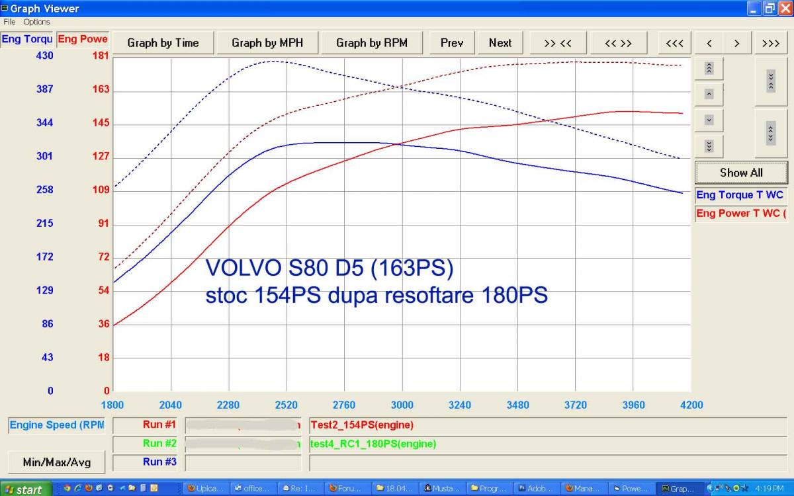Click the 'Grap...' taskbar button
794x496 pixels.
coord(678,489)
